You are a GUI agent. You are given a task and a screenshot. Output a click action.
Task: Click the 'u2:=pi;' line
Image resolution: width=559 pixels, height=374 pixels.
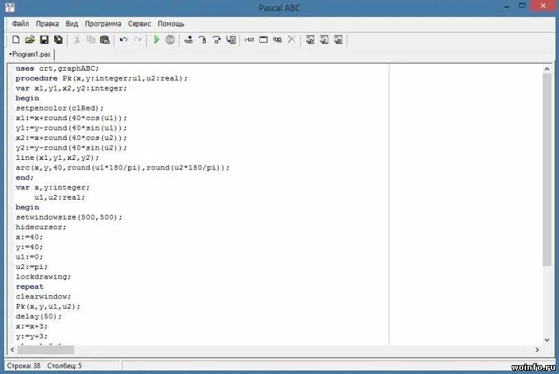[32, 267]
